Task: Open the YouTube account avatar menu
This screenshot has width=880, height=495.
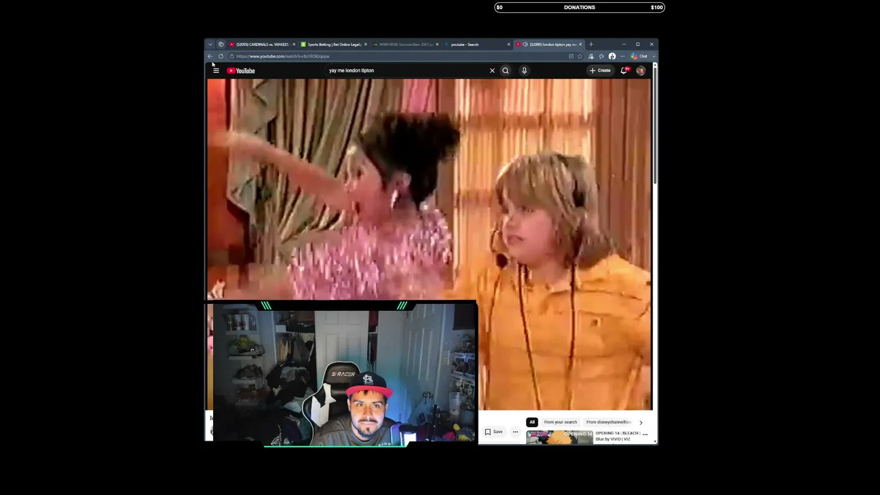Action: tap(641, 70)
